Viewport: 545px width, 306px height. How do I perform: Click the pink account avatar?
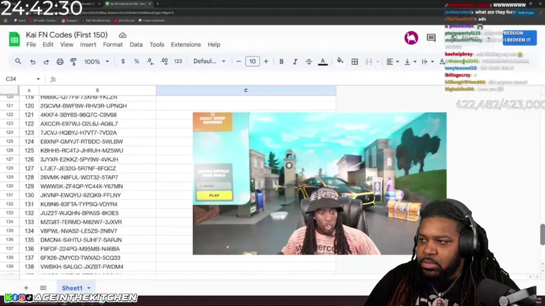point(411,38)
